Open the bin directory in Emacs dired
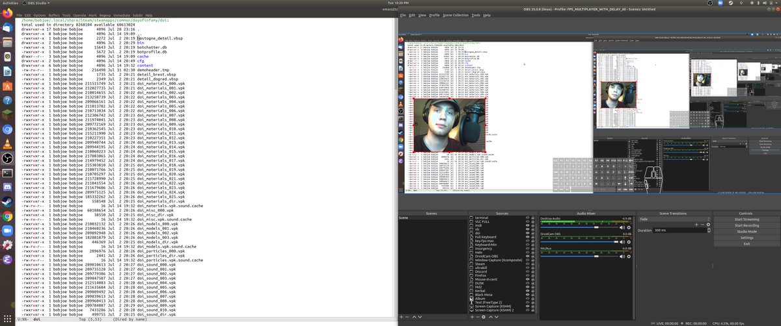781x326 pixels. pyautogui.click(x=141, y=43)
